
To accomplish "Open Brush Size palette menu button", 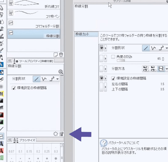I will [x=9, y=140].
